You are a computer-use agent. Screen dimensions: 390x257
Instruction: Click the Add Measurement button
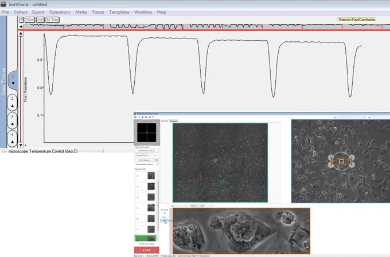click(146, 150)
